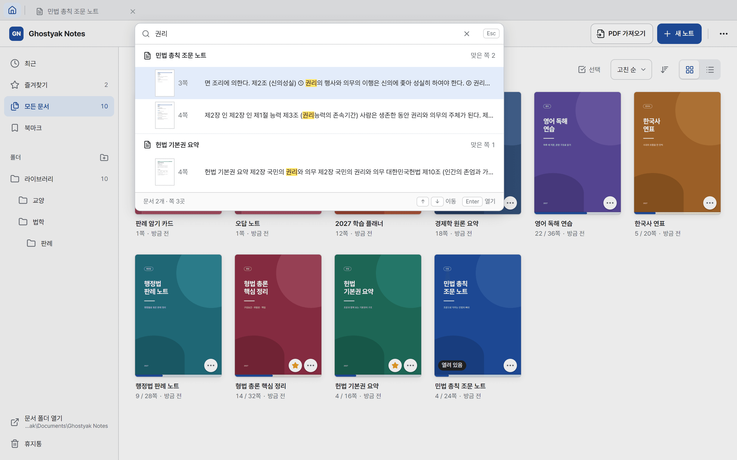Open the 3쪽 search result thumbnail
This screenshot has height=460, width=737.
pos(165,83)
